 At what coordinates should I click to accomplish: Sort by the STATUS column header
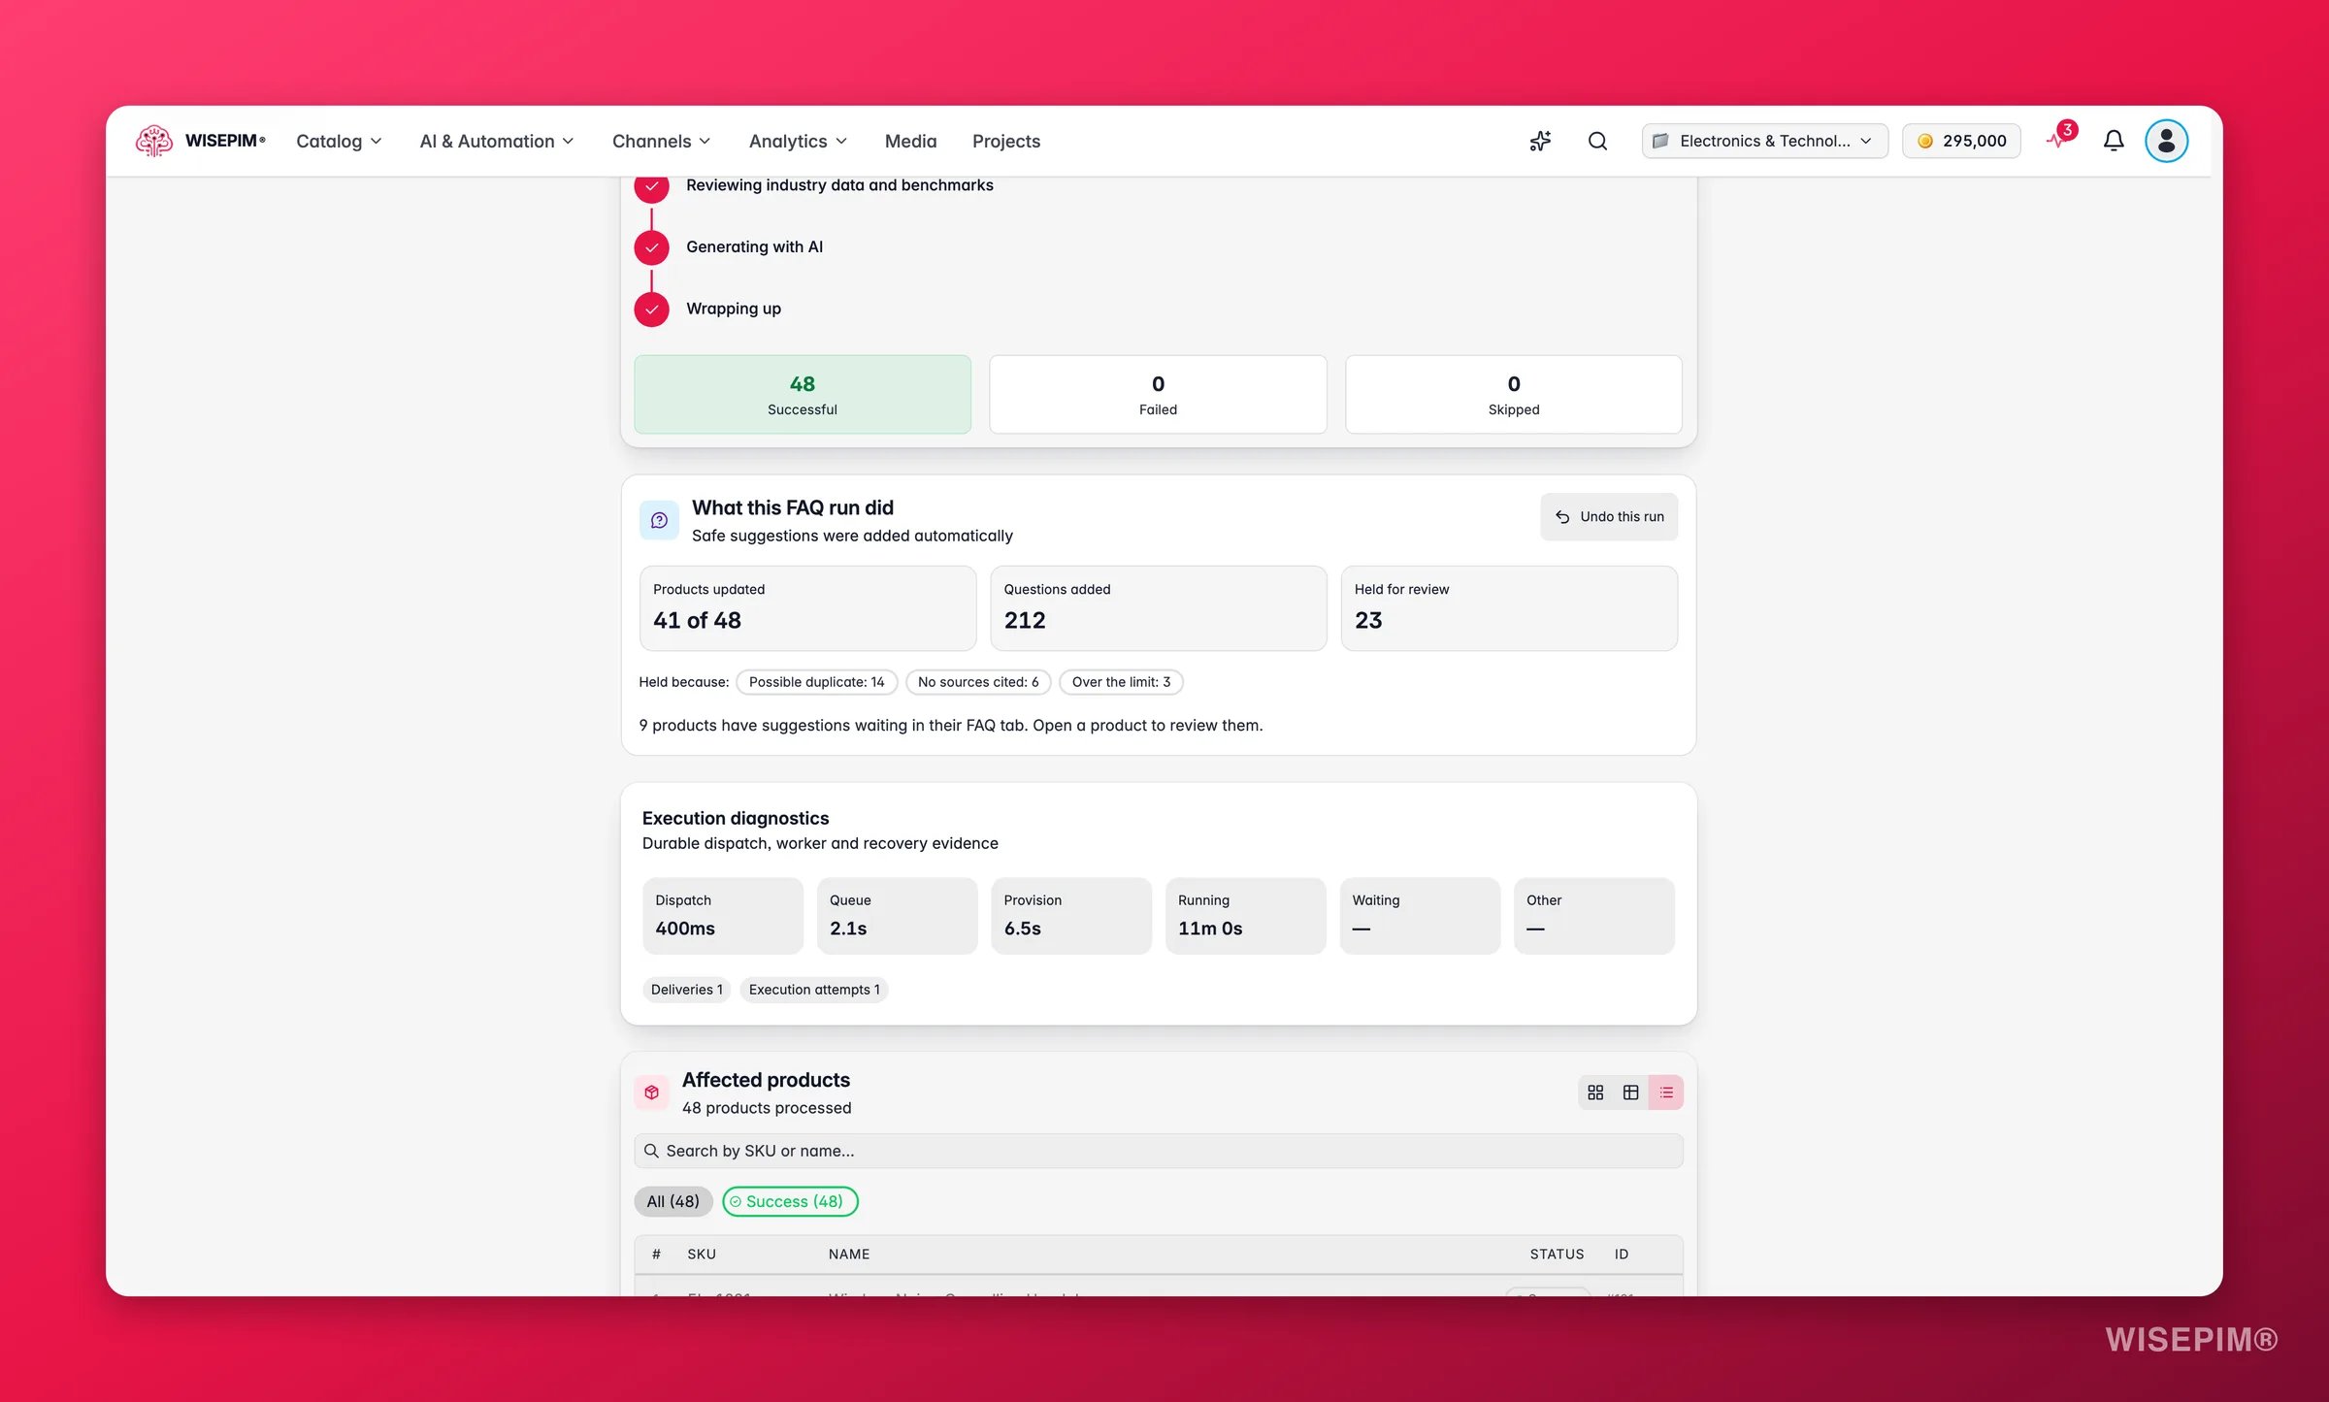1557,1255
